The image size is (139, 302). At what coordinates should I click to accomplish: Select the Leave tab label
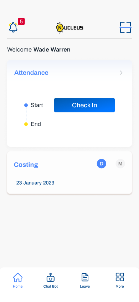[x=85, y=286]
